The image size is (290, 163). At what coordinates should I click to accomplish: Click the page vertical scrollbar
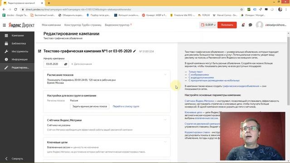click(x=288, y=71)
